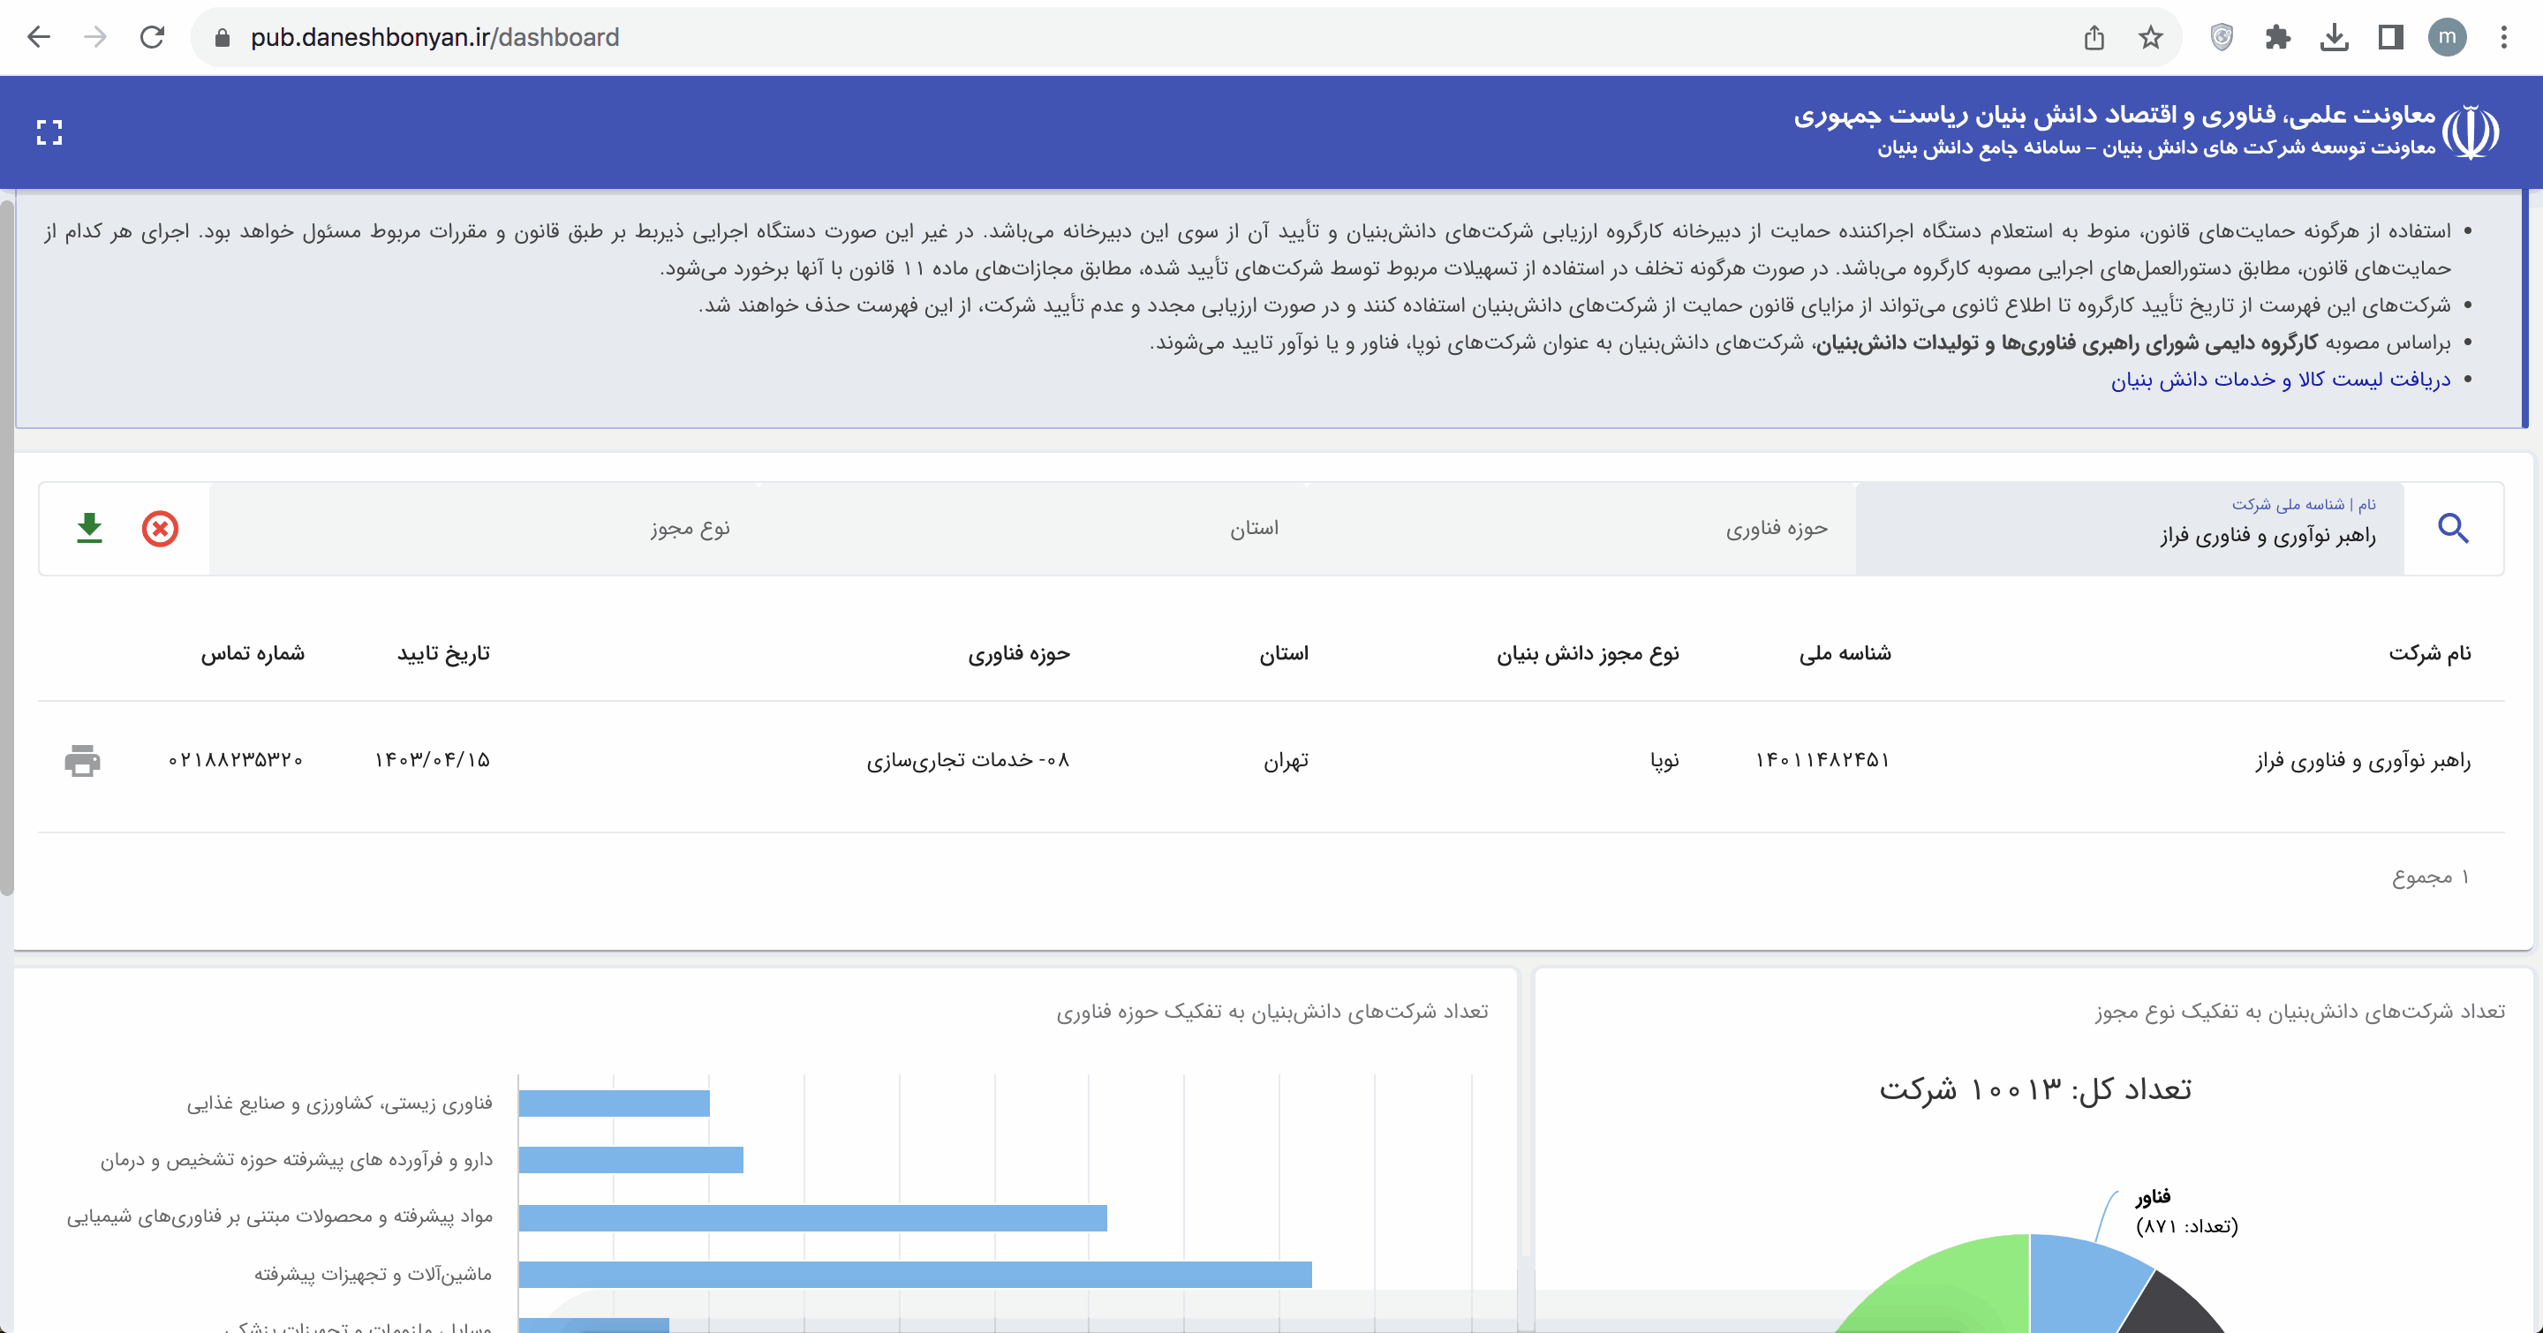This screenshot has height=1333, width=2543.
Task: Click the تاریخ تایید column header
Action: click(x=443, y=653)
